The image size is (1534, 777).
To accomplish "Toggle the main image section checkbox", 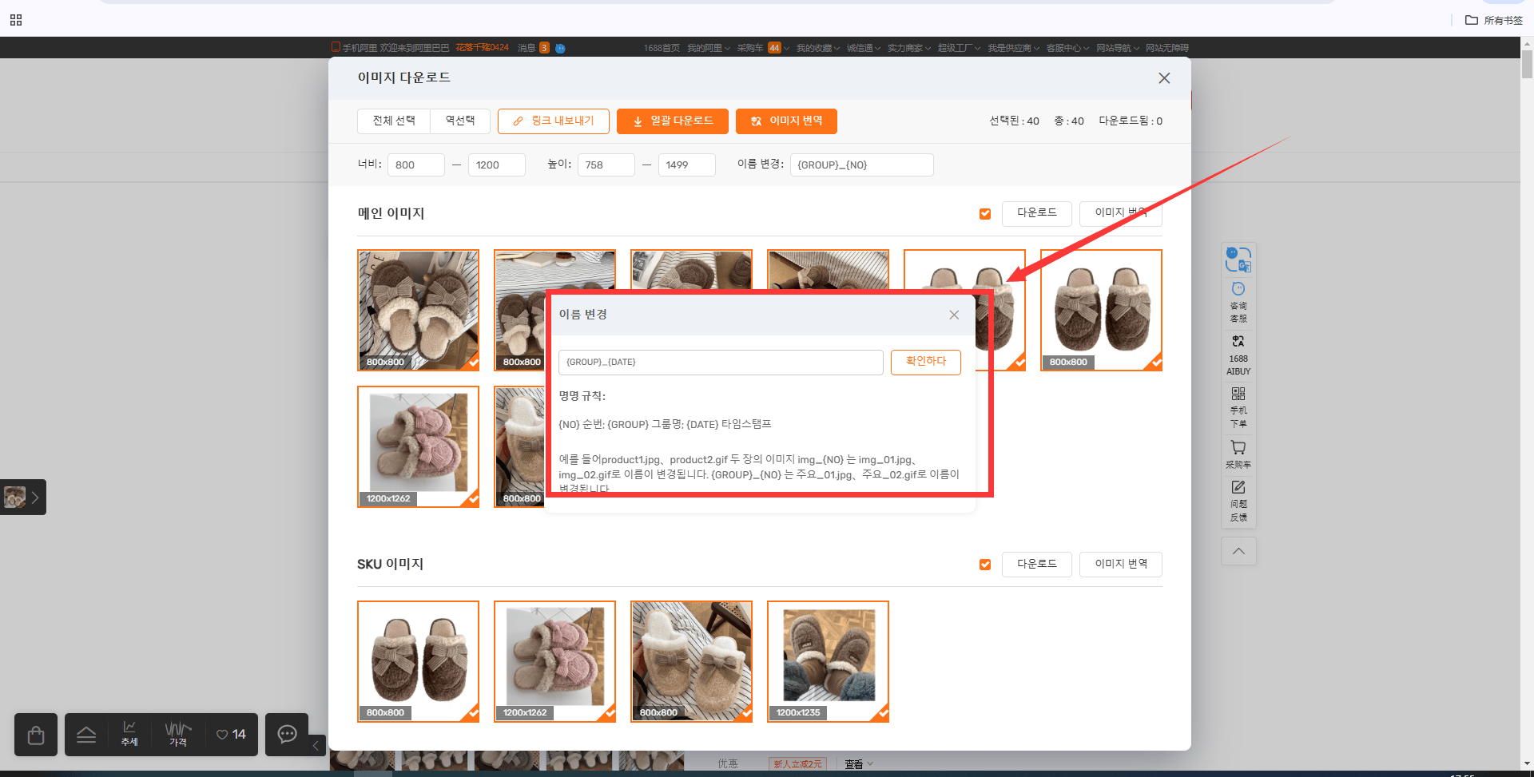I will 985,213.
